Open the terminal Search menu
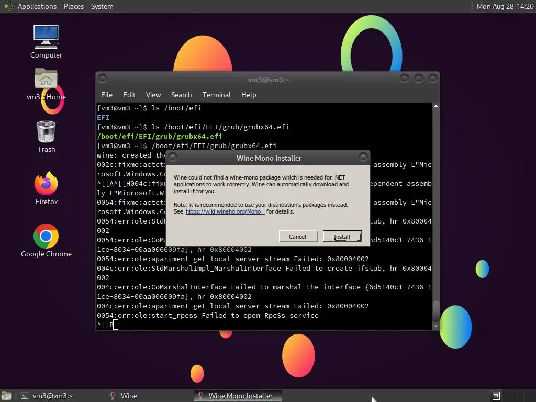This screenshot has width=536, height=402. (x=181, y=95)
